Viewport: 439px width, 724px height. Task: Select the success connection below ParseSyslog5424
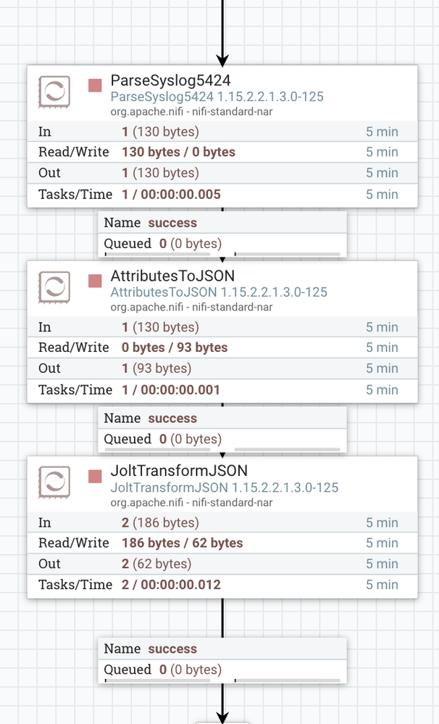tap(222, 234)
